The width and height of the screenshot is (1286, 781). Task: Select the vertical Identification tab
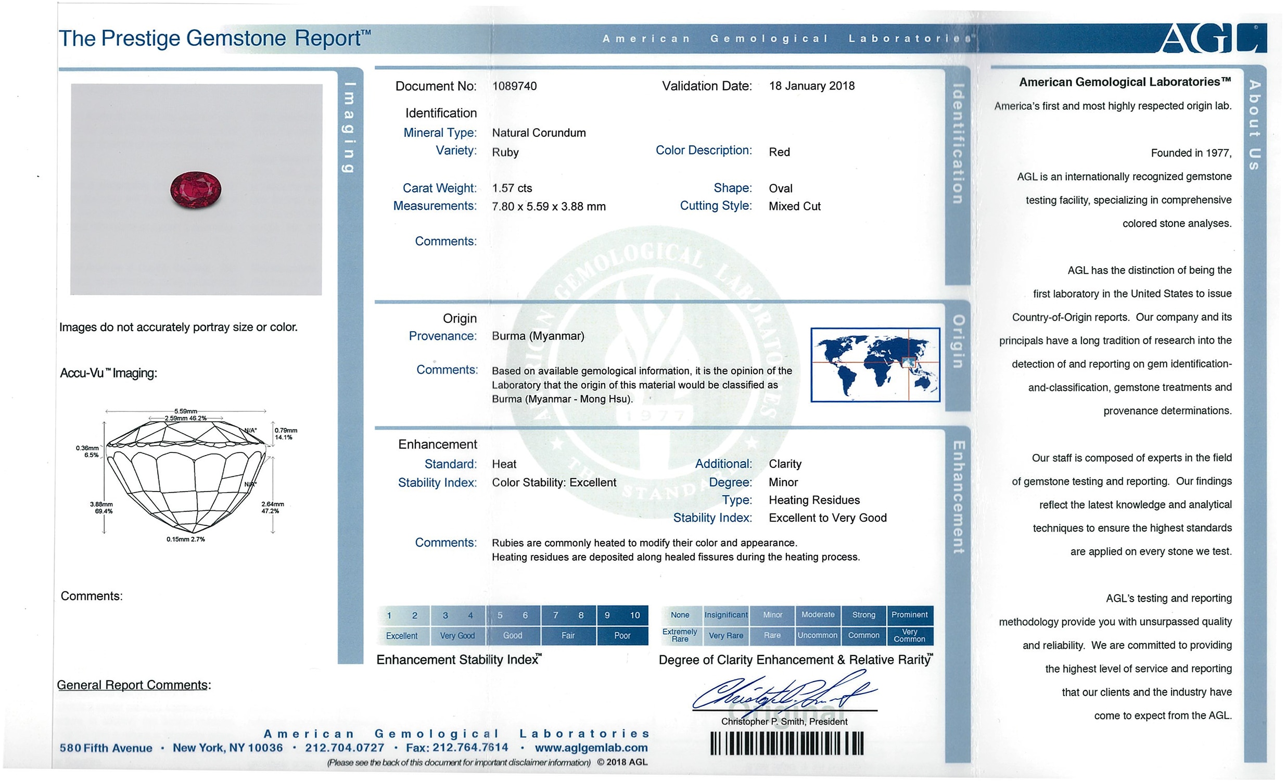(x=958, y=144)
